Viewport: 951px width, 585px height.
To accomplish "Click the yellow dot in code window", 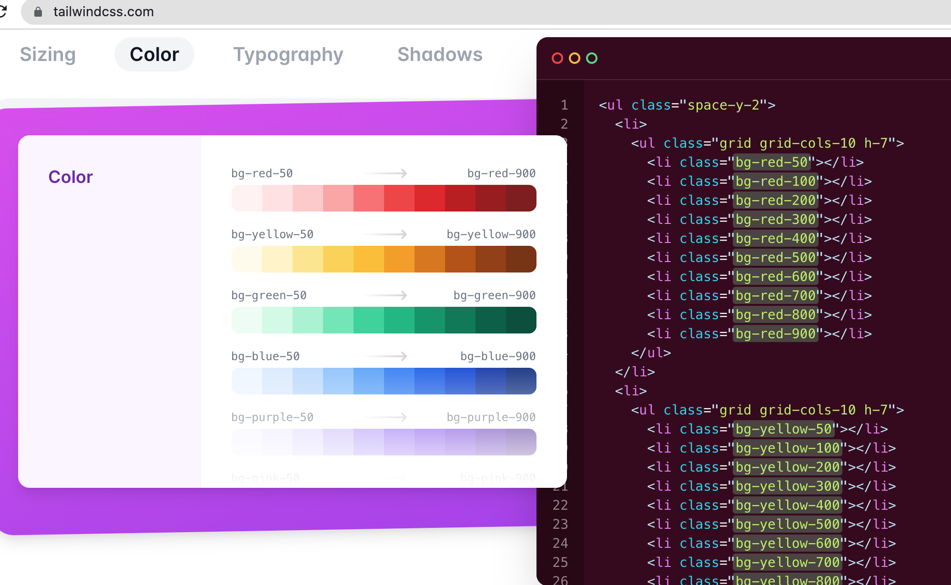I will [574, 58].
